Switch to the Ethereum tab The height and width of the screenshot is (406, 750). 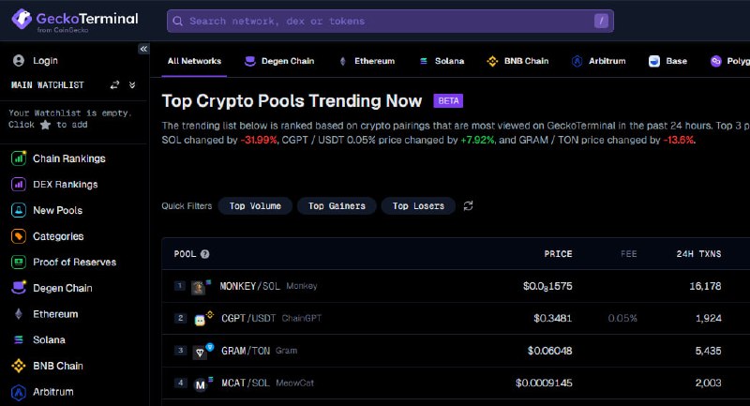[367, 61]
